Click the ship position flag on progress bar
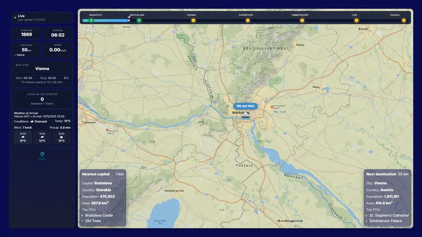The height and width of the screenshot is (237, 422). [129, 17]
